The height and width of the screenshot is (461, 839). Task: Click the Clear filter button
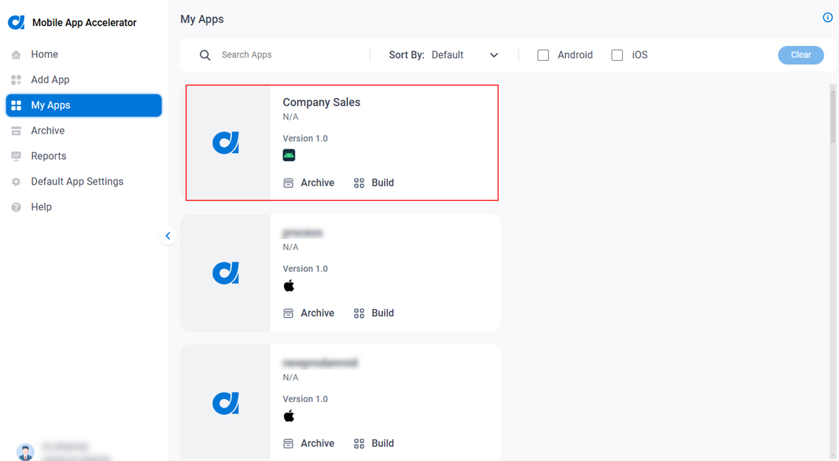tap(801, 55)
